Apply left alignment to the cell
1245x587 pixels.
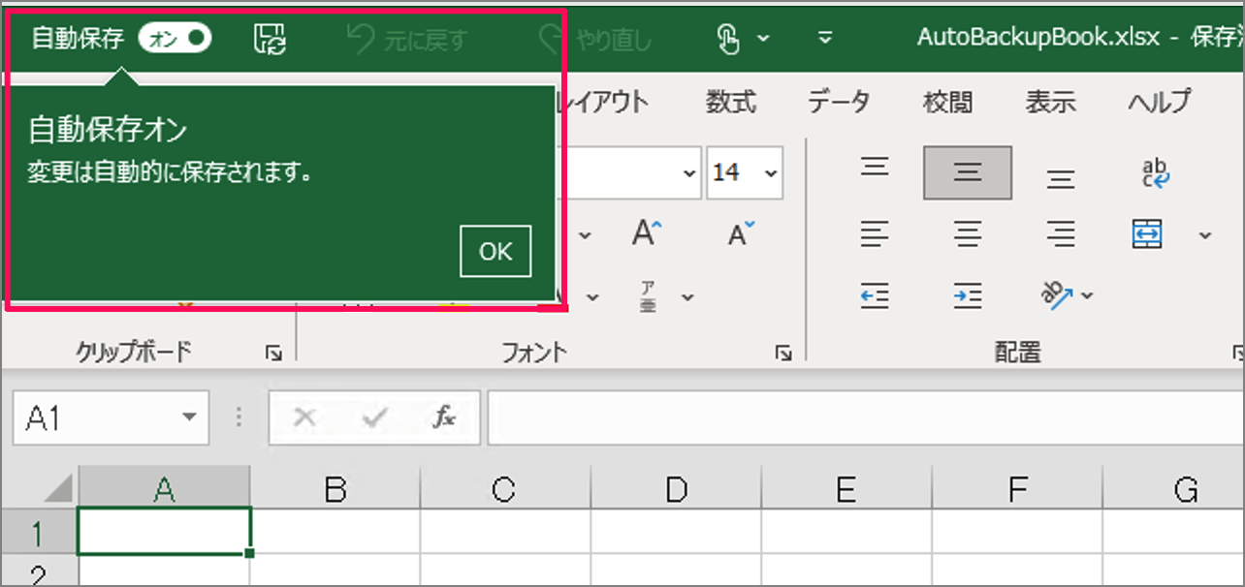click(874, 232)
